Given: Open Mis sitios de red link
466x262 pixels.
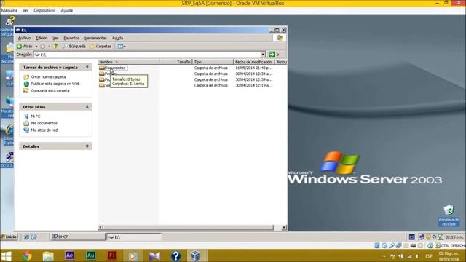Looking at the screenshot, I should click(44, 130).
